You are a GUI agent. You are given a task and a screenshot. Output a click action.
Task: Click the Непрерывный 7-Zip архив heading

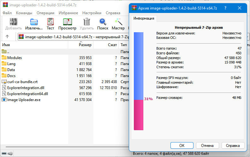199,27
